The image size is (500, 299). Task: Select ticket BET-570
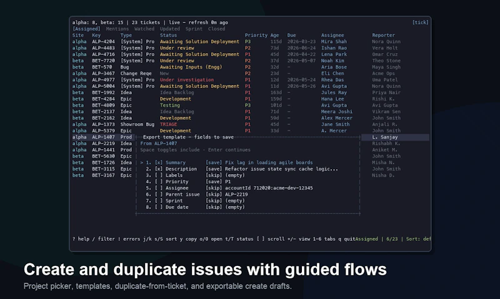click(x=102, y=67)
